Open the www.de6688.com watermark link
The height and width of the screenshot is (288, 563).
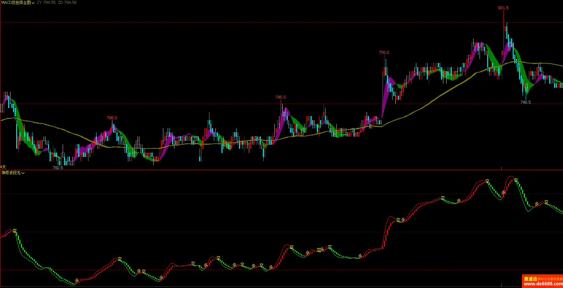543,284
